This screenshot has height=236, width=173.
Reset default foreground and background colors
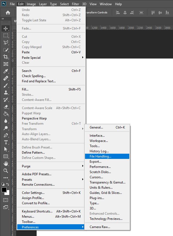click(3, 184)
